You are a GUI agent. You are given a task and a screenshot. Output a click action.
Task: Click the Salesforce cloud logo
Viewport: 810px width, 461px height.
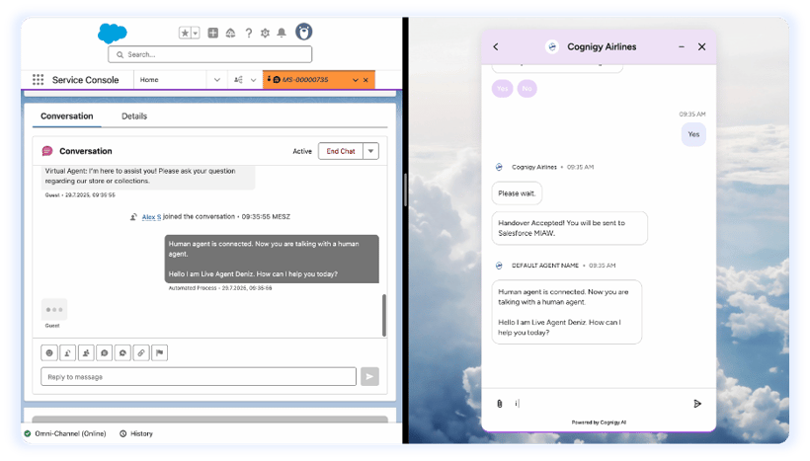(112, 33)
